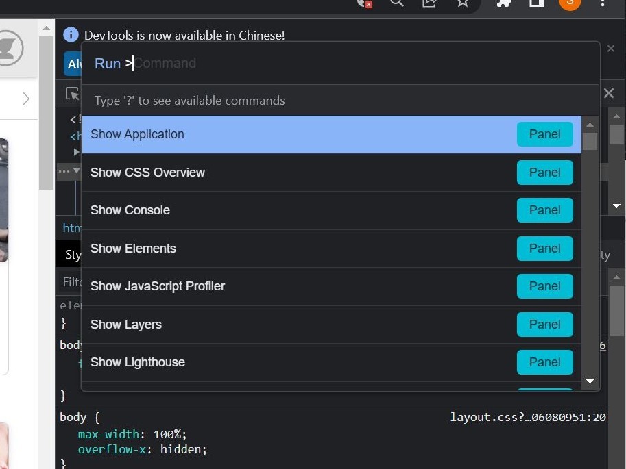This screenshot has width=626, height=469.
Task: Click the scroll-down arrow below the command list
Action: [x=590, y=381]
